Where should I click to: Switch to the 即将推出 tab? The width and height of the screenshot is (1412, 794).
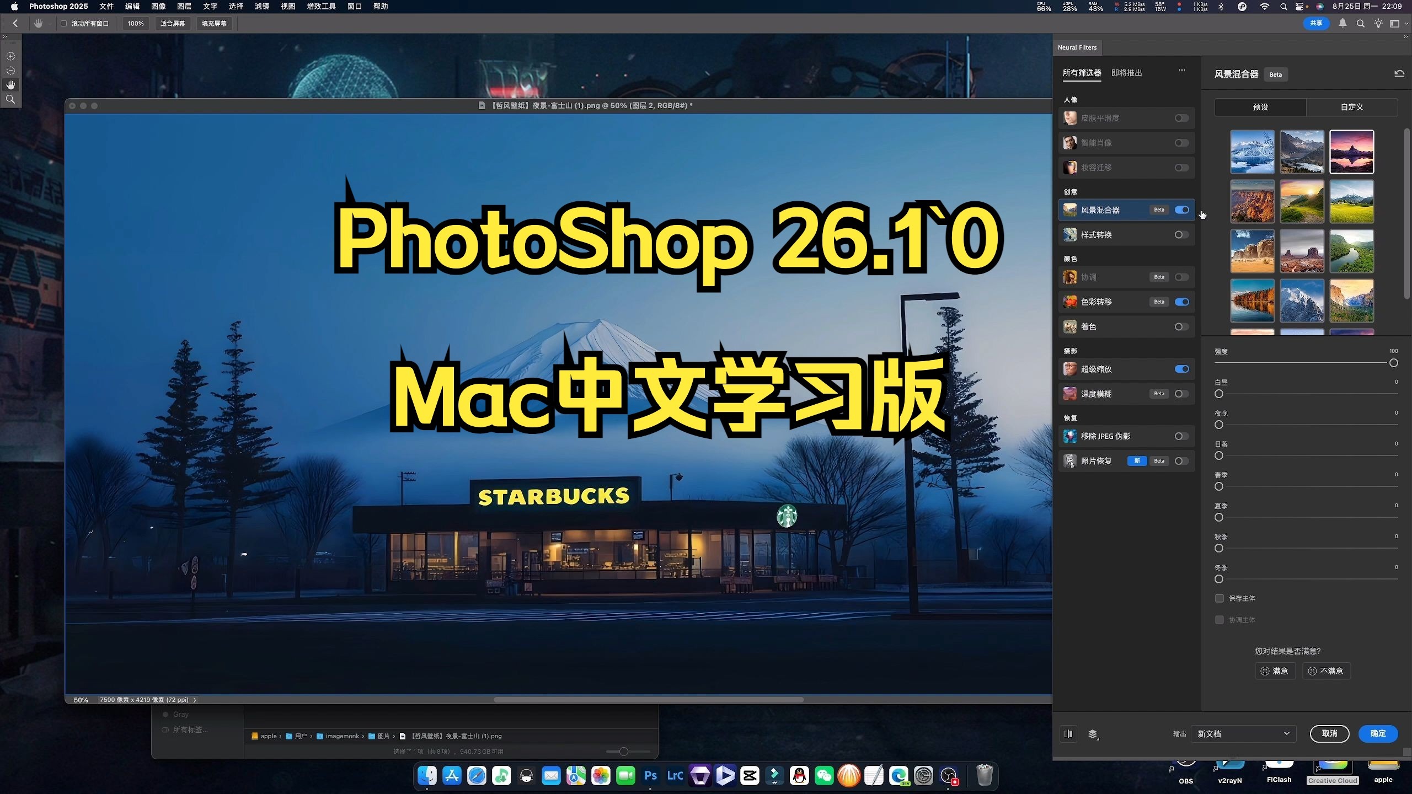point(1127,73)
